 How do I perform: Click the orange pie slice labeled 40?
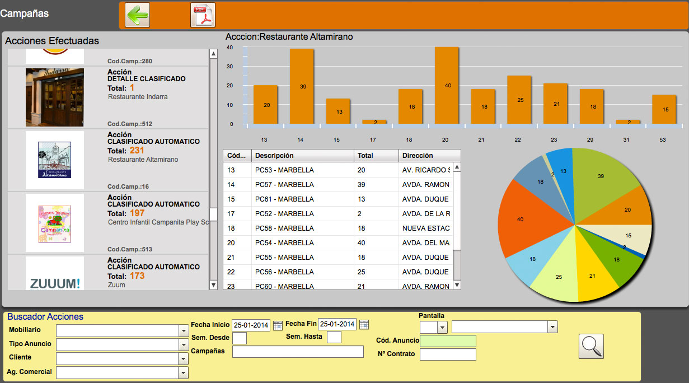point(526,218)
